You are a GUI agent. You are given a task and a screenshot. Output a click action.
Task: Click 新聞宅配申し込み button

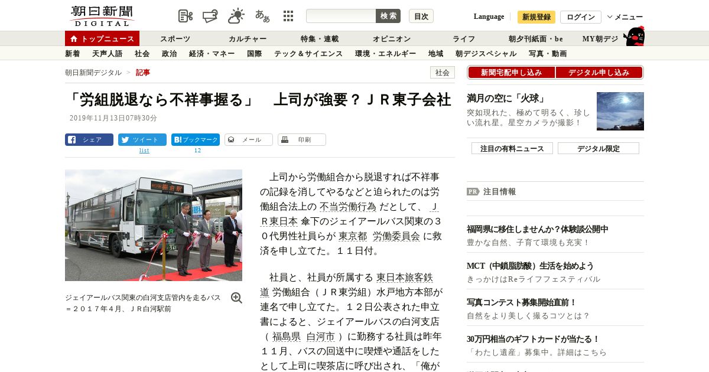point(511,73)
